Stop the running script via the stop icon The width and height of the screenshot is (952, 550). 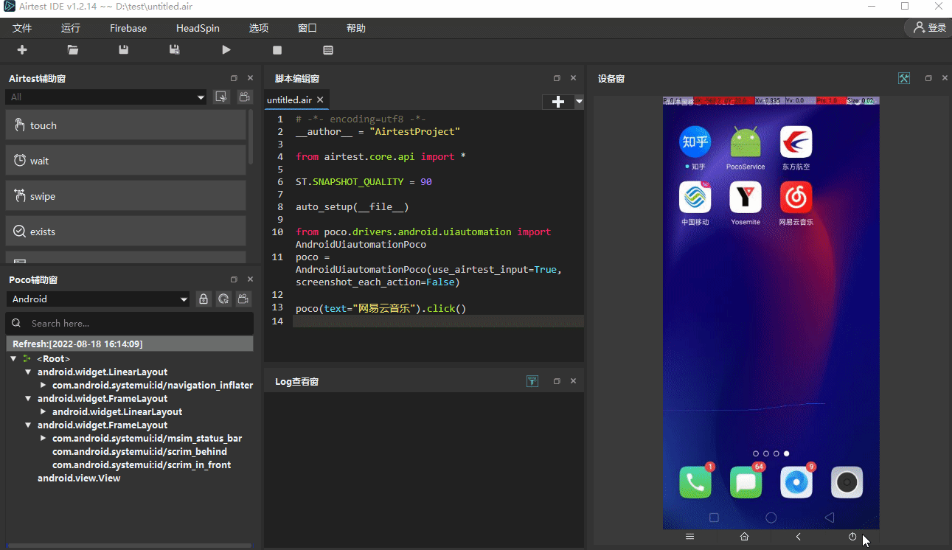pos(277,50)
